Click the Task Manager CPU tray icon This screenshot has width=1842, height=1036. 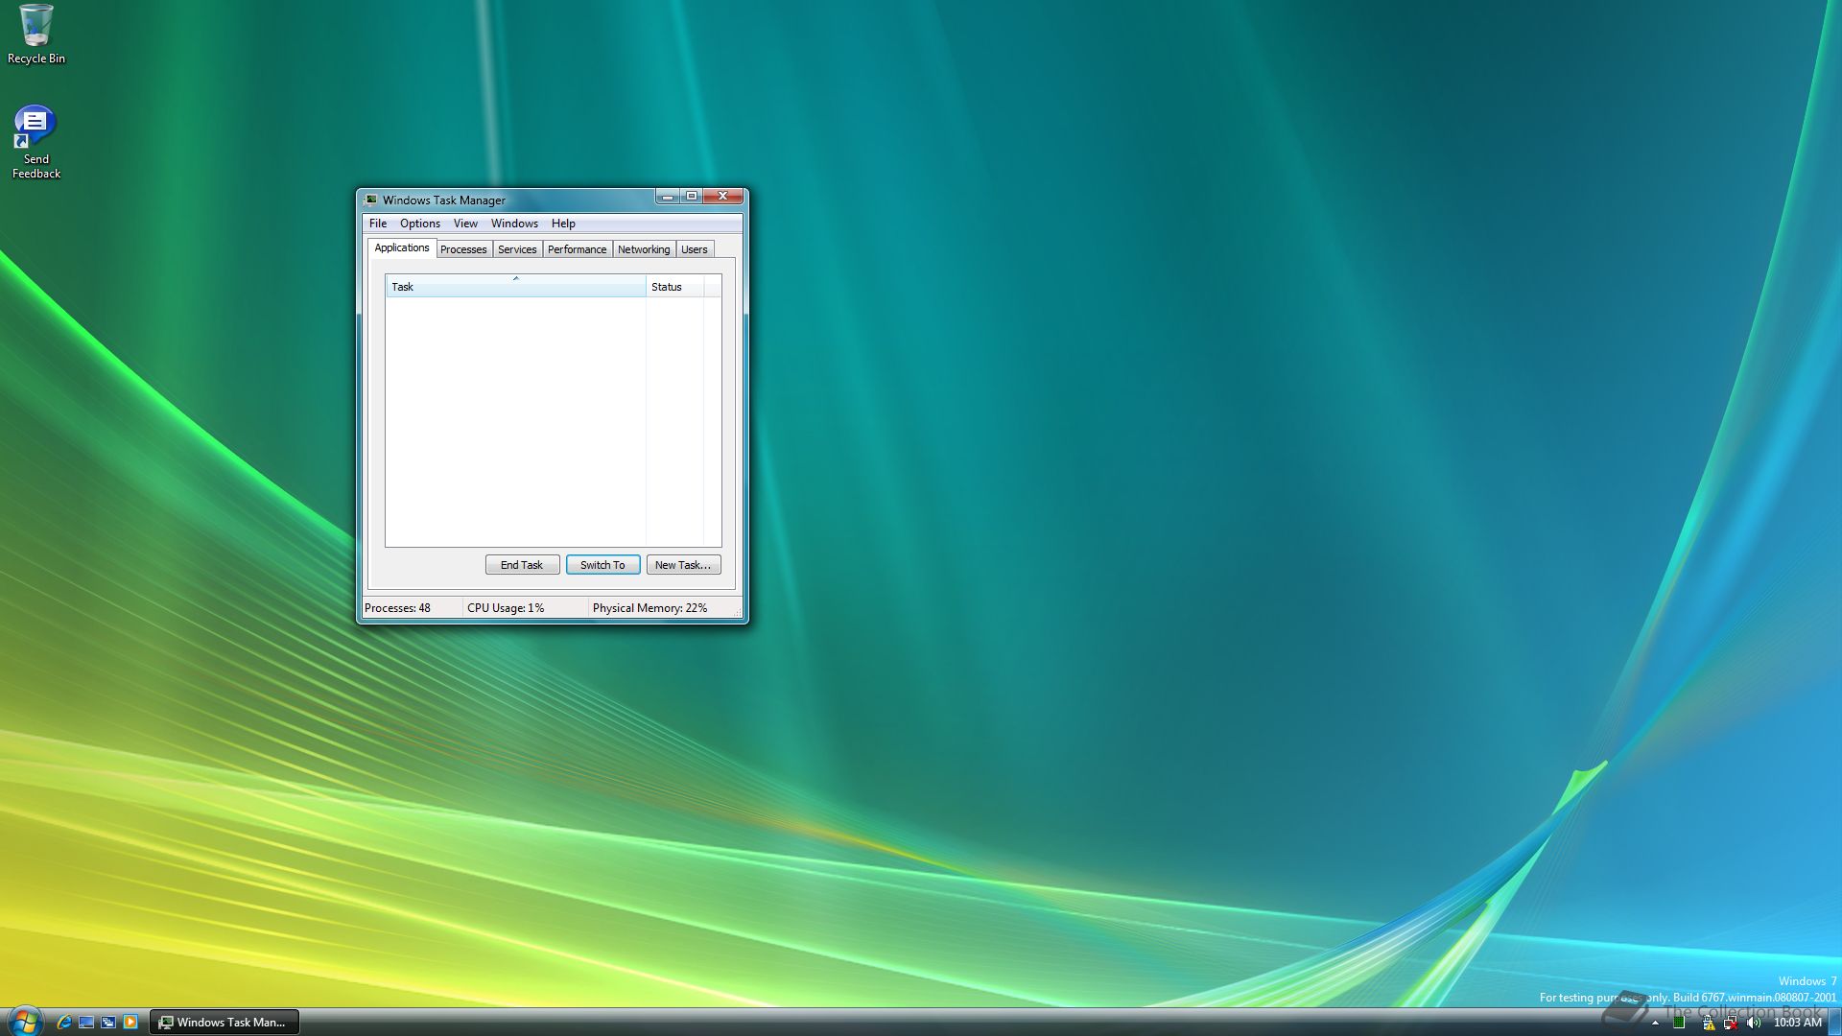pyautogui.click(x=1679, y=1023)
